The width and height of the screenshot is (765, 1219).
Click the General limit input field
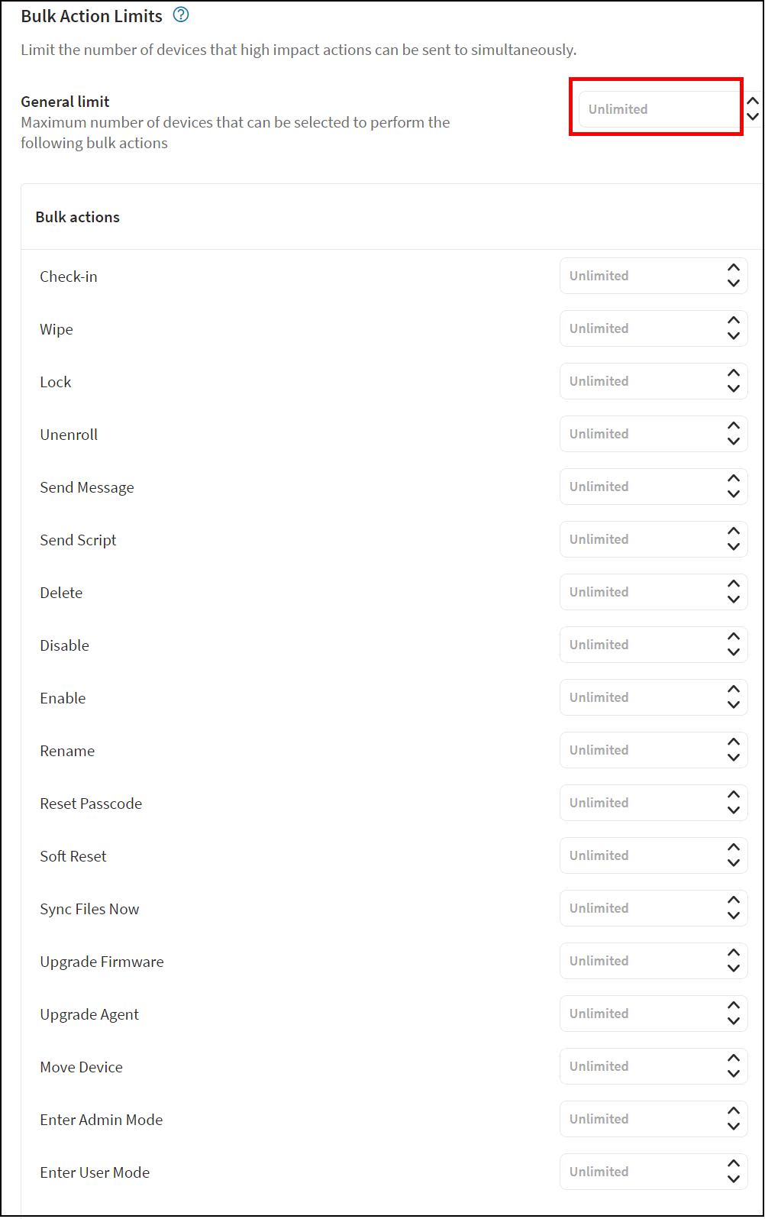(x=657, y=109)
